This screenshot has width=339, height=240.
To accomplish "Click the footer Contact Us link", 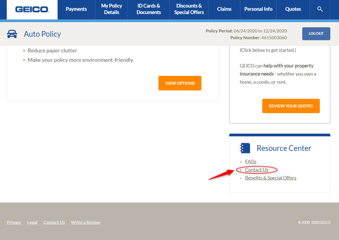I will coord(54,222).
